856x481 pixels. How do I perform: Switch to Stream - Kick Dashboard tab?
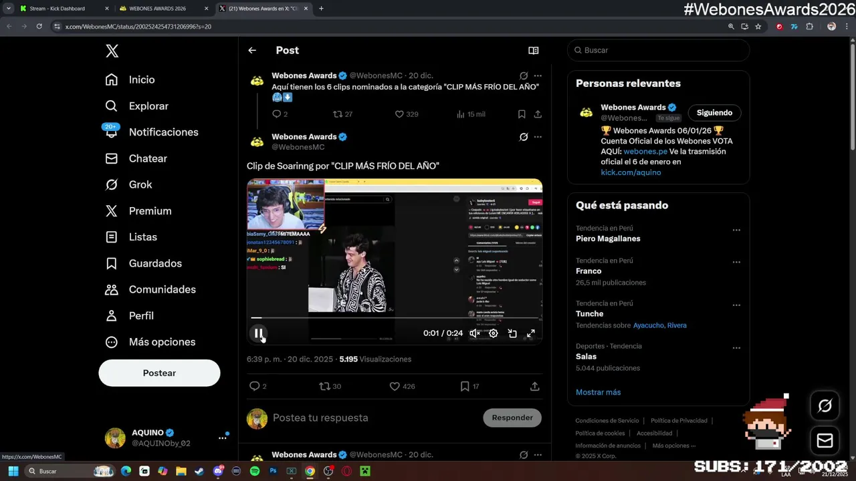point(64,9)
